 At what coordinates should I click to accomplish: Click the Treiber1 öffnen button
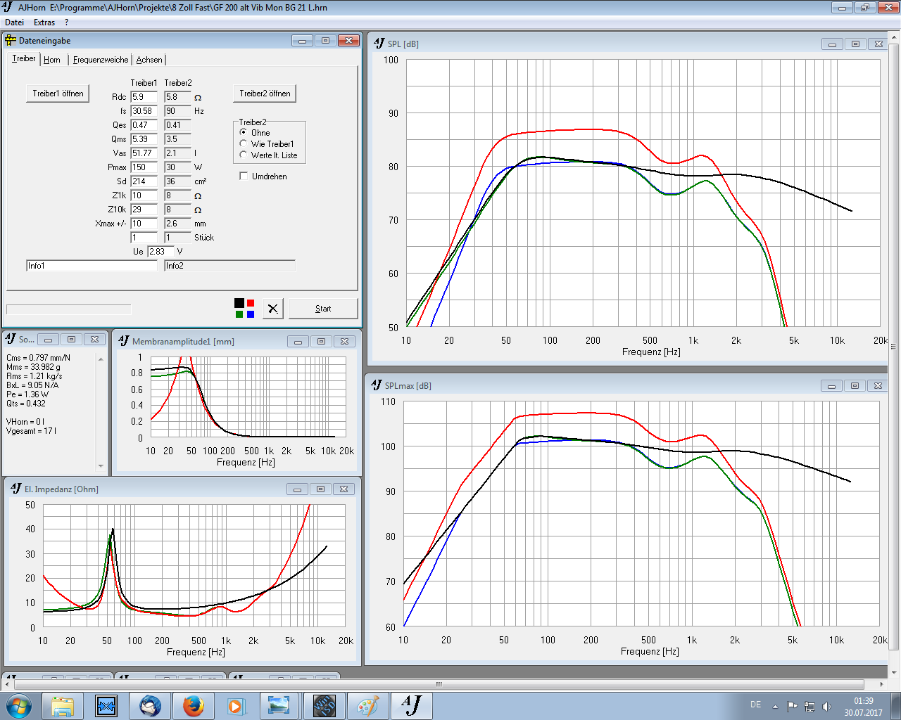coord(58,94)
